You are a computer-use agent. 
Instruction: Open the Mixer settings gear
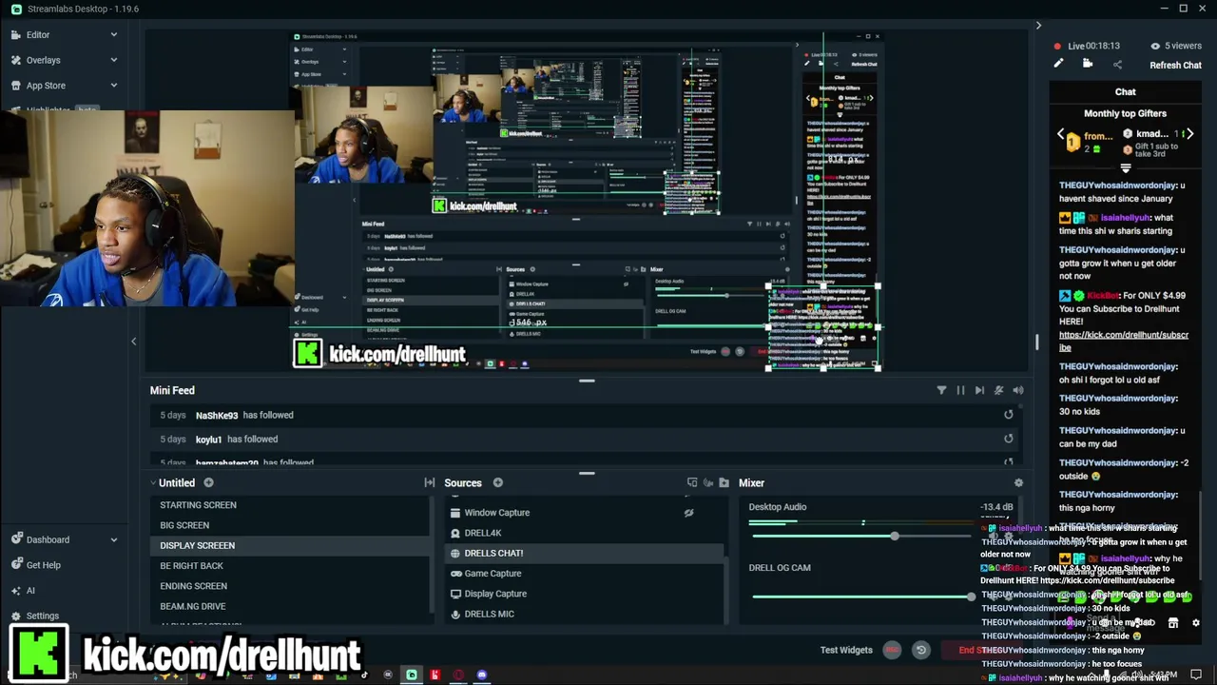tap(1018, 483)
